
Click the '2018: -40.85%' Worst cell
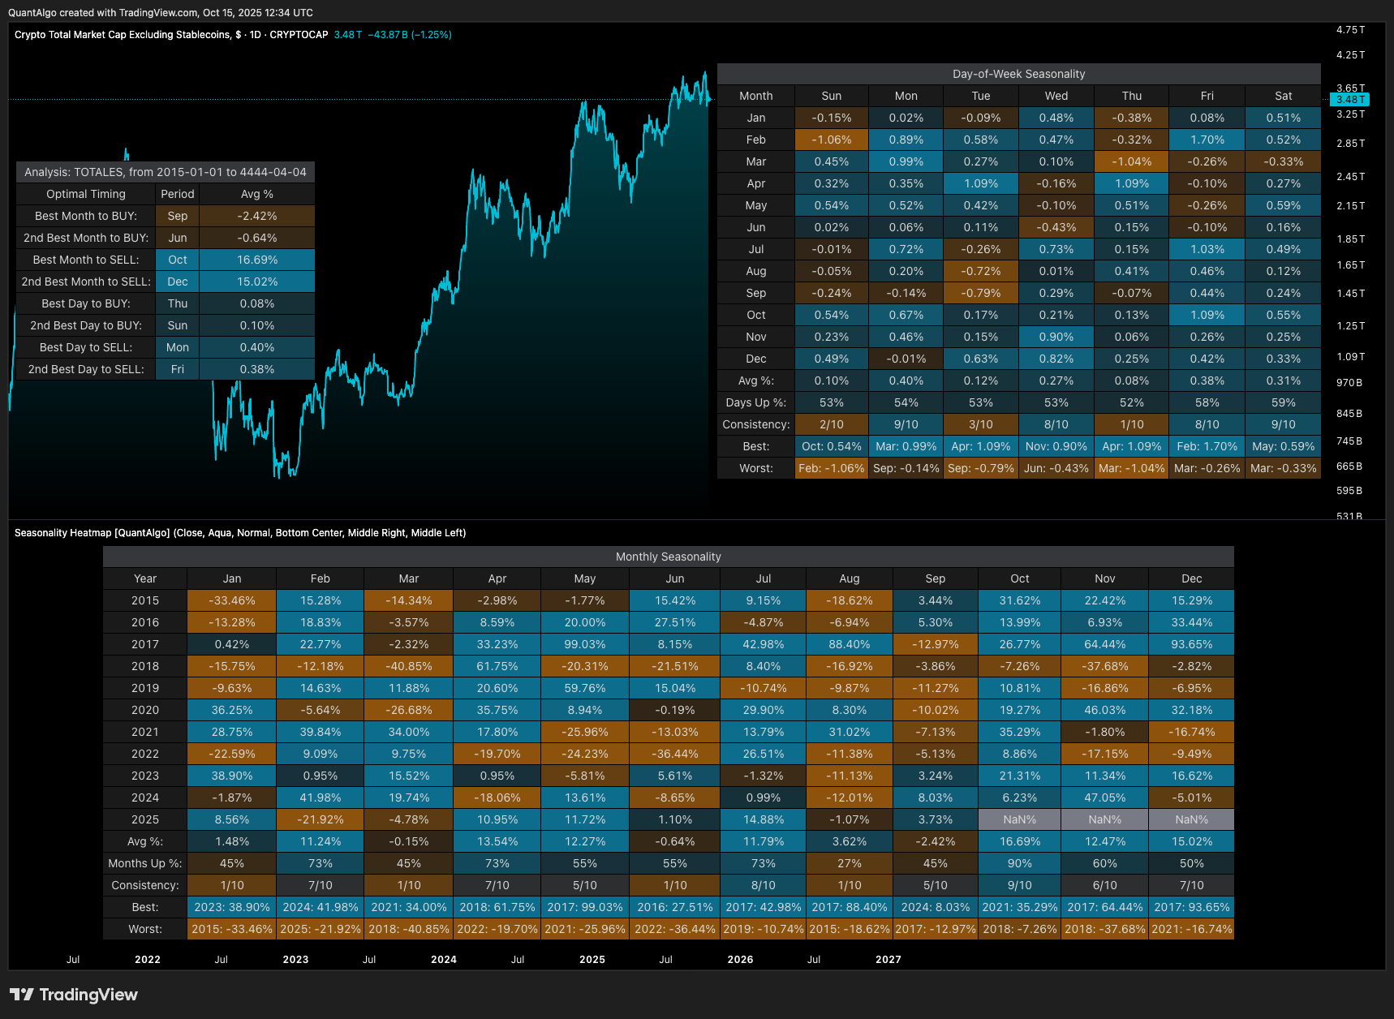409,929
